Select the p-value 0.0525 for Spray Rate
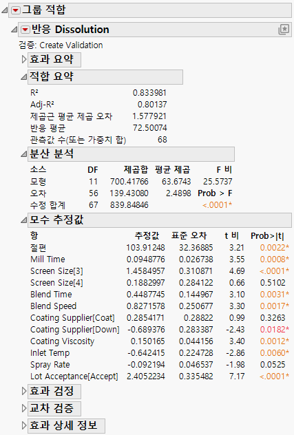Screen dimensions: 294x435 coord(273,365)
